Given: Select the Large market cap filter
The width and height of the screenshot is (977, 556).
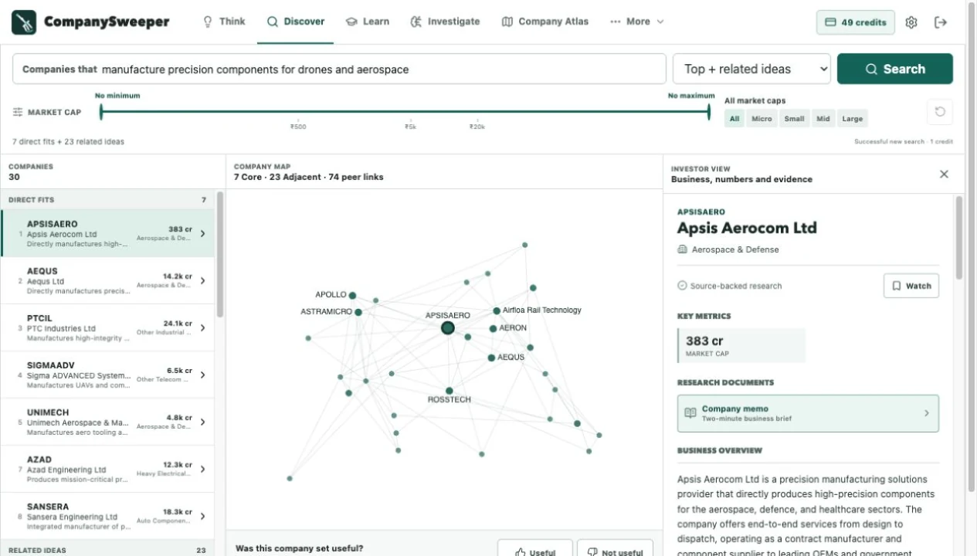Looking at the screenshot, I should 853,119.
